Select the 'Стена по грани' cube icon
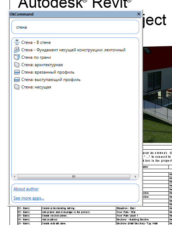 pos(17,57)
